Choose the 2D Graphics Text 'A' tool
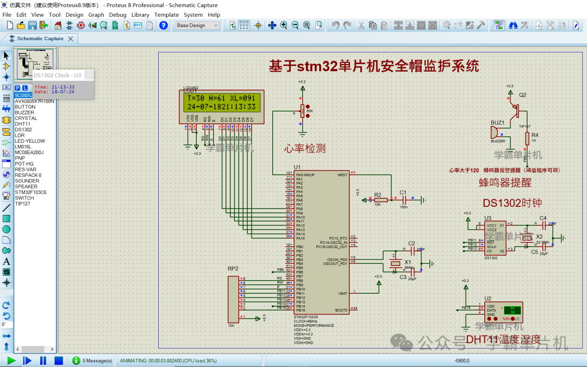This screenshot has height=367, width=587. point(7,262)
